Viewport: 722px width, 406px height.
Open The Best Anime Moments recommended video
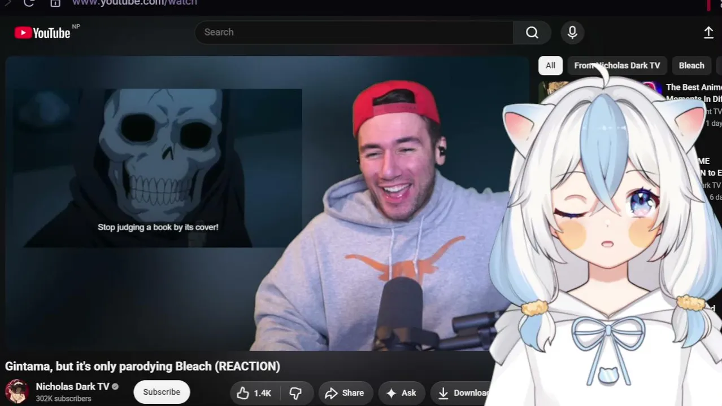[x=693, y=93]
